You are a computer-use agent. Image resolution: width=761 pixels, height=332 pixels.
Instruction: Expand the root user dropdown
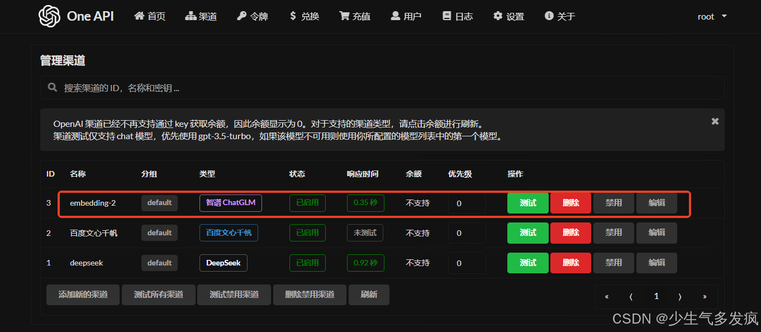[712, 16]
